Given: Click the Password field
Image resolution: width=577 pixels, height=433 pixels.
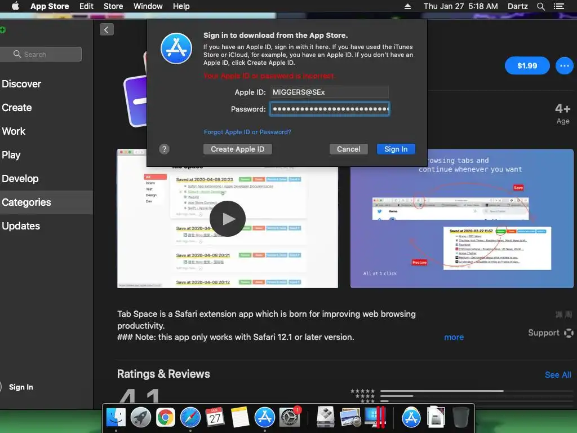Looking at the screenshot, I should [329, 109].
